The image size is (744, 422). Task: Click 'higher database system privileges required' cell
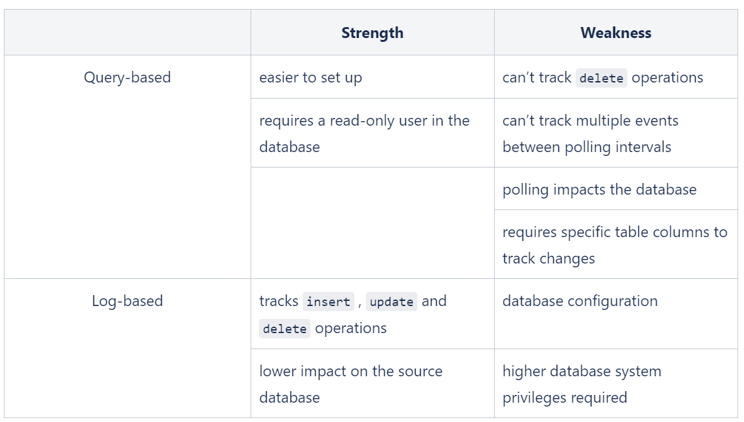coord(616,383)
